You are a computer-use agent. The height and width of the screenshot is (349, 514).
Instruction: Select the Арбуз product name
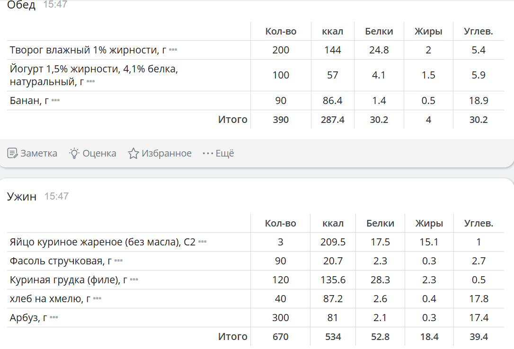[x=28, y=317]
